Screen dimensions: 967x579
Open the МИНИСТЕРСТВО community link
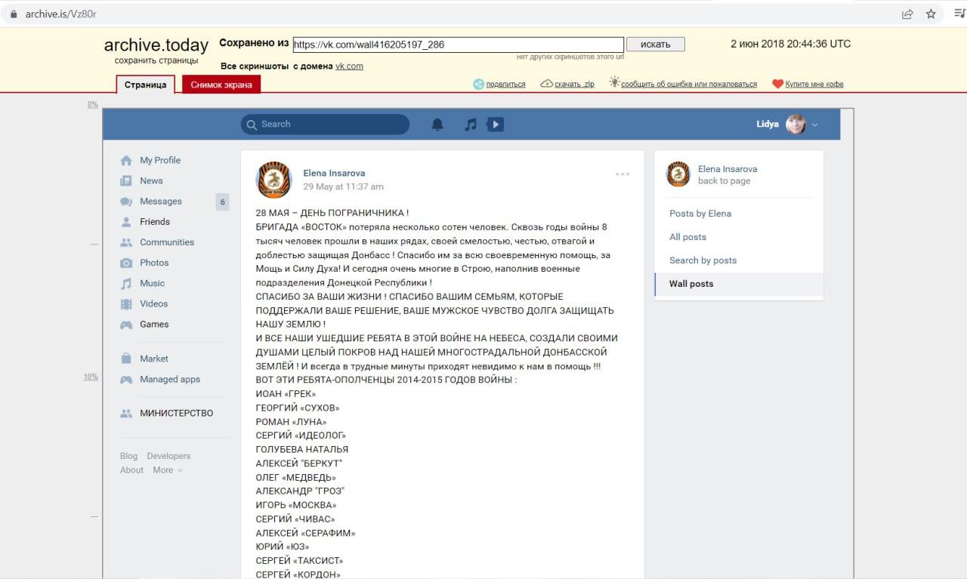pos(177,414)
